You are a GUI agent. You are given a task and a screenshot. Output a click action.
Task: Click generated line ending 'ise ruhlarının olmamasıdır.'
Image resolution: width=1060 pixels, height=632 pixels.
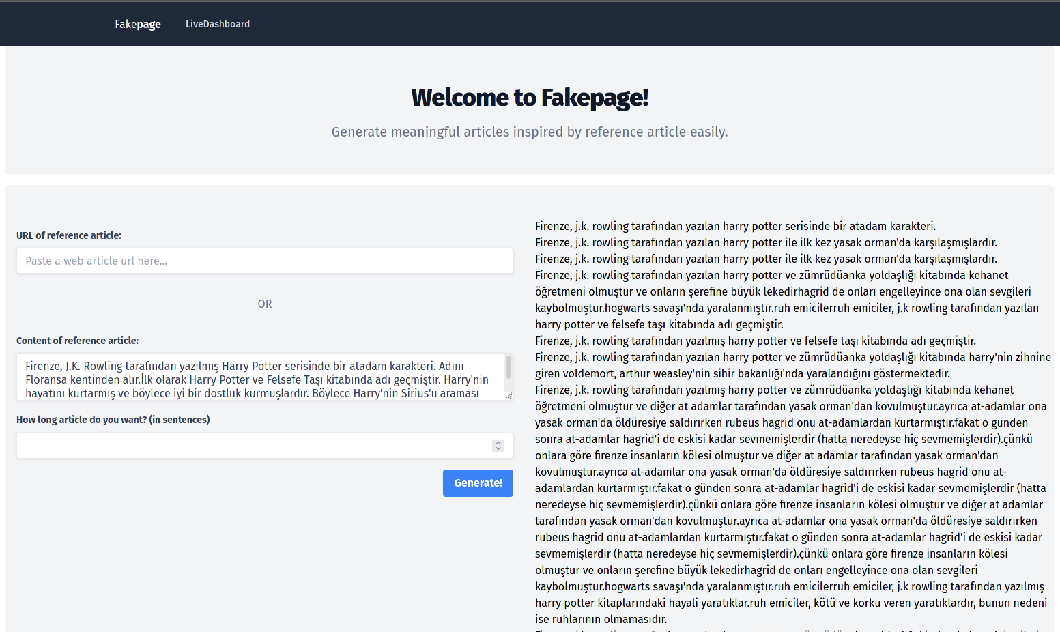coord(601,619)
